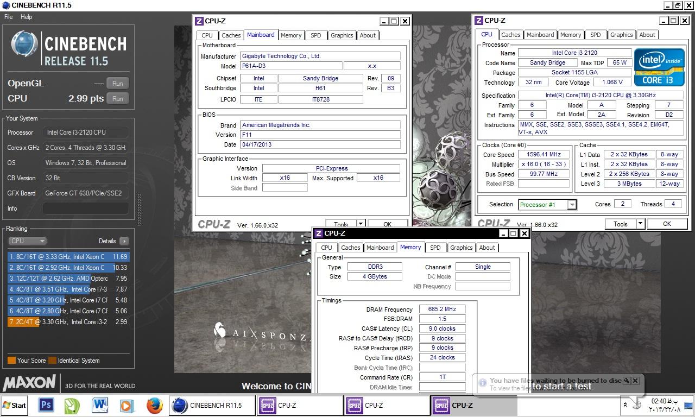Open Graphics tab in Mainboard CPU-Z window
695x417 pixels.
[342, 35]
